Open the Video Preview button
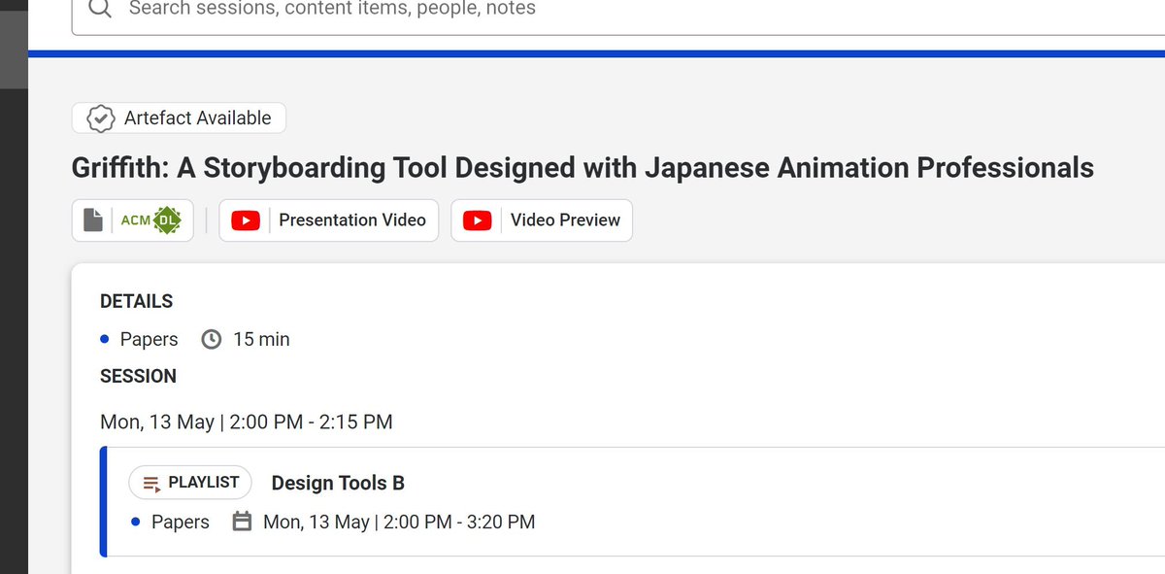Image resolution: width=1165 pixels, height=574 pixels. 542,220
